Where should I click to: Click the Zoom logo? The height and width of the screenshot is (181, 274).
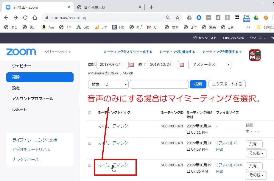[21, 52]
